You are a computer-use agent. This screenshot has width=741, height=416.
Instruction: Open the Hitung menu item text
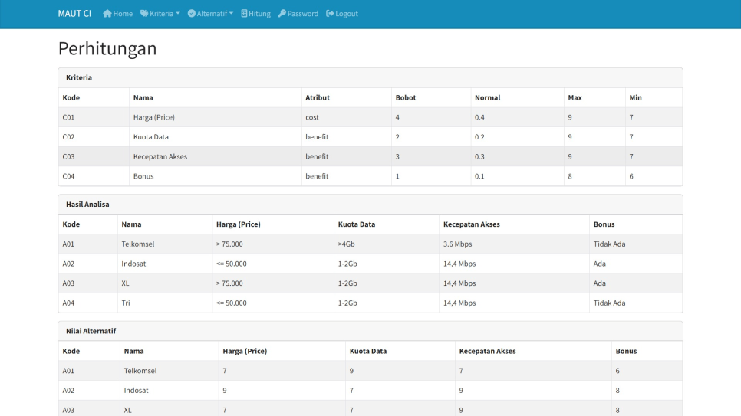point(259,14)
